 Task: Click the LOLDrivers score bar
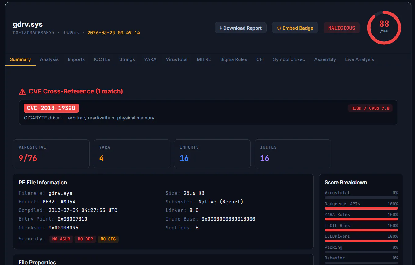[361, 241]
